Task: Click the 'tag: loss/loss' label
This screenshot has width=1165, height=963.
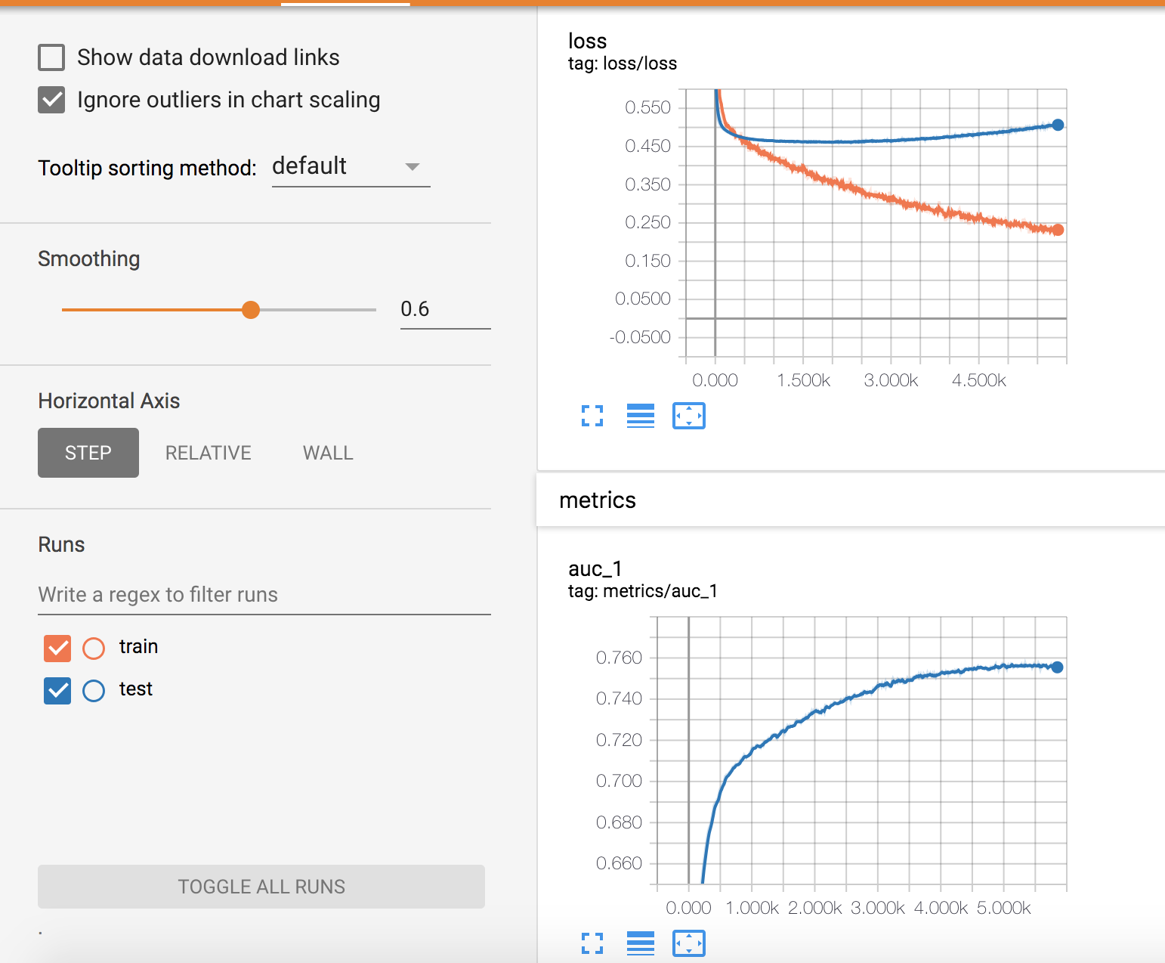Action: [x=623, y=63]
